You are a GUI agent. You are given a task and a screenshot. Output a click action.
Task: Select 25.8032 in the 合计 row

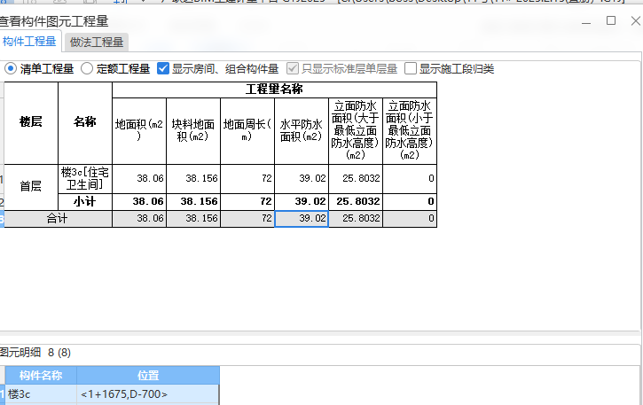356,219
